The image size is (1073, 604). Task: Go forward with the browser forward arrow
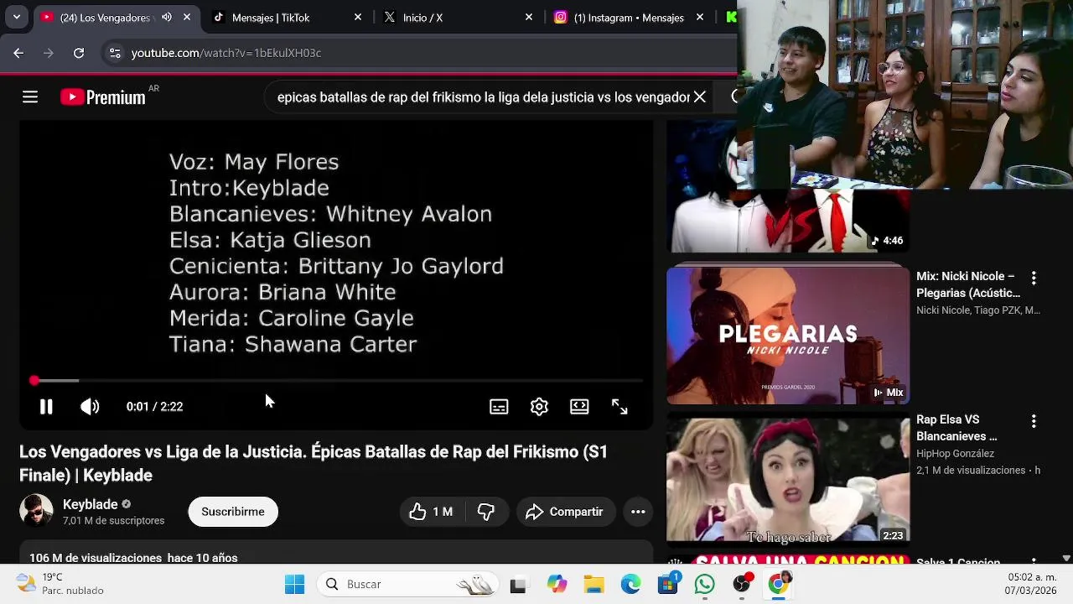tap(49, 53)
